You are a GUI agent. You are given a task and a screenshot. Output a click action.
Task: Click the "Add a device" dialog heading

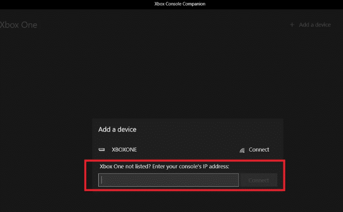[117, 129]
